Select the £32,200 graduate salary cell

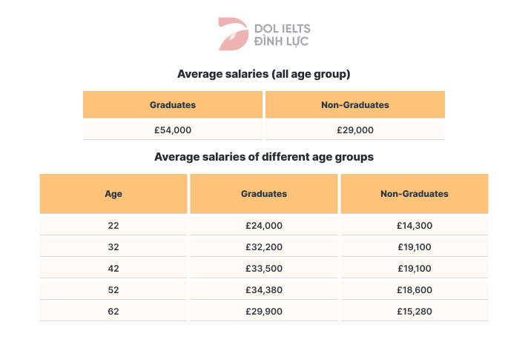coord(264,246)
